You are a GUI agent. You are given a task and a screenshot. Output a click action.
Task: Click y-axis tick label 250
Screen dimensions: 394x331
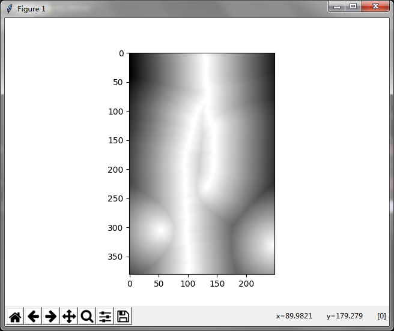pos(115,198)
